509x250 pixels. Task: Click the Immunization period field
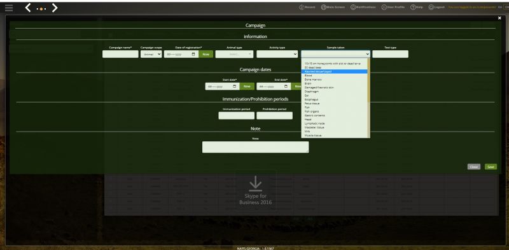click(236, 116)
